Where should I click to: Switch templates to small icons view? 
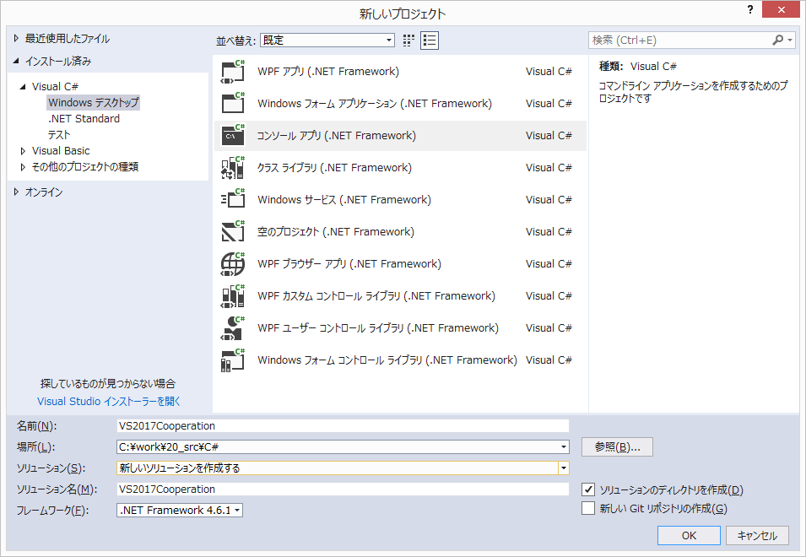pos(408,40)
